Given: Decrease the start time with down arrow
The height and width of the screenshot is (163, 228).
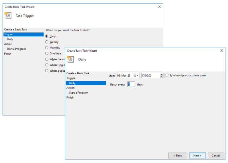Looking at the screenshot, I should pos(162,77).
